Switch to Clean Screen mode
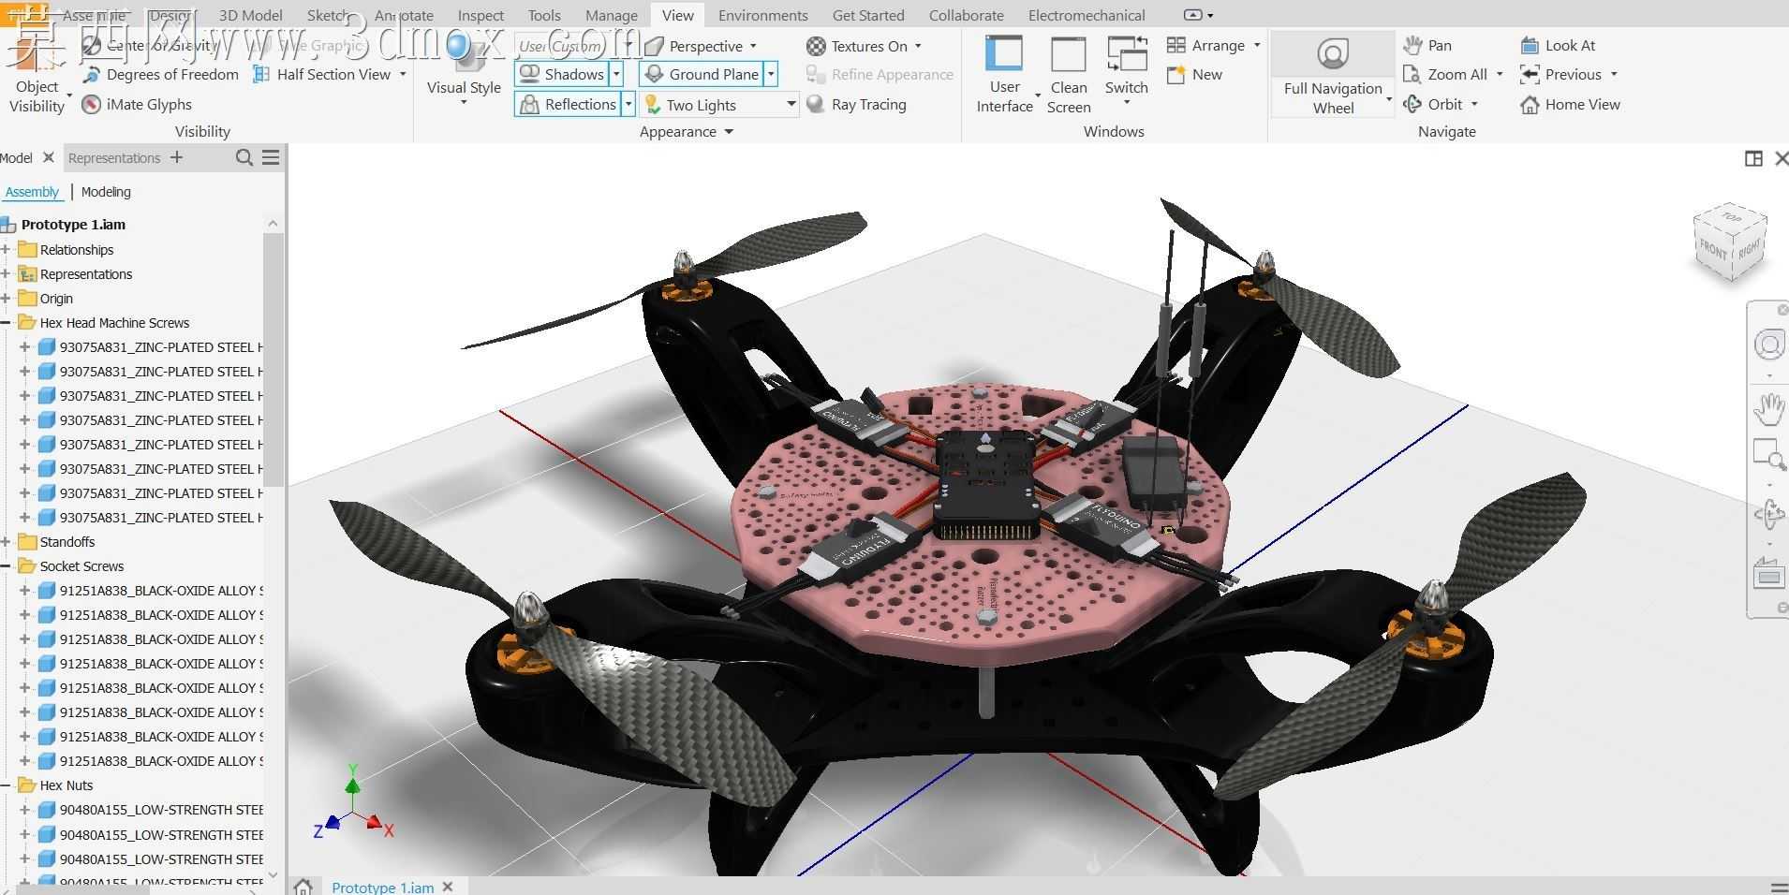The image size is (1789, 895). click(1069, 75)
